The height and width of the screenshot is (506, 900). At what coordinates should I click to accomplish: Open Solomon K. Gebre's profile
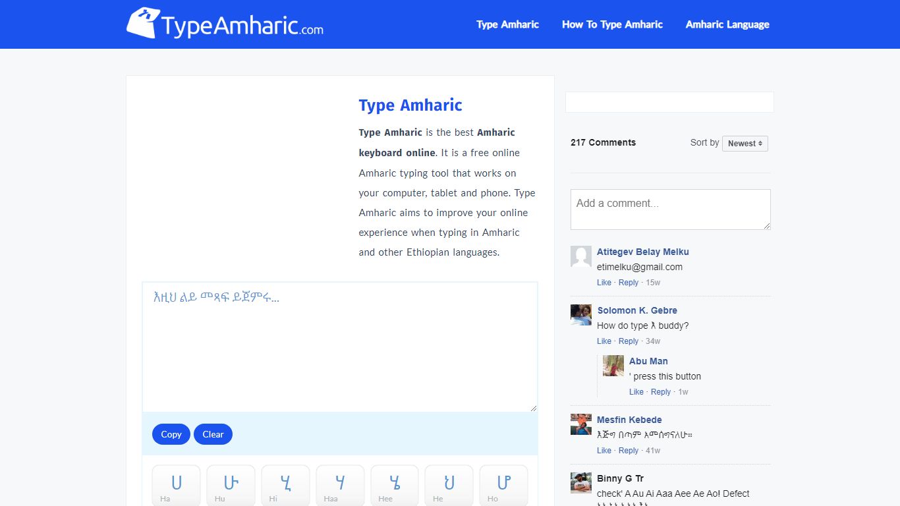pyautogui.click(x=637, y=310)
